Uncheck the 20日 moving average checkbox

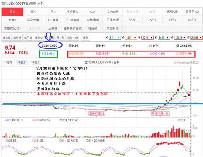[x=140, y=37]
